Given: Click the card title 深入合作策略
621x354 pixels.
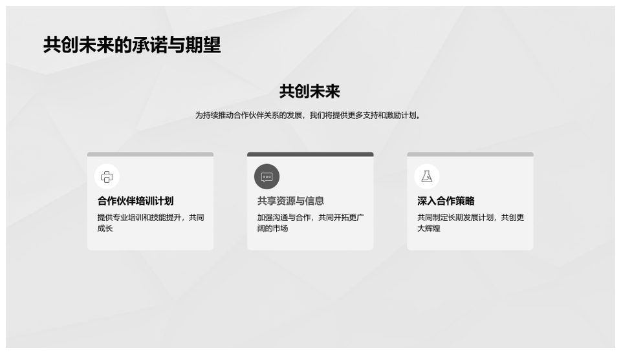Looking at the screenshot, I should [446, 201].
